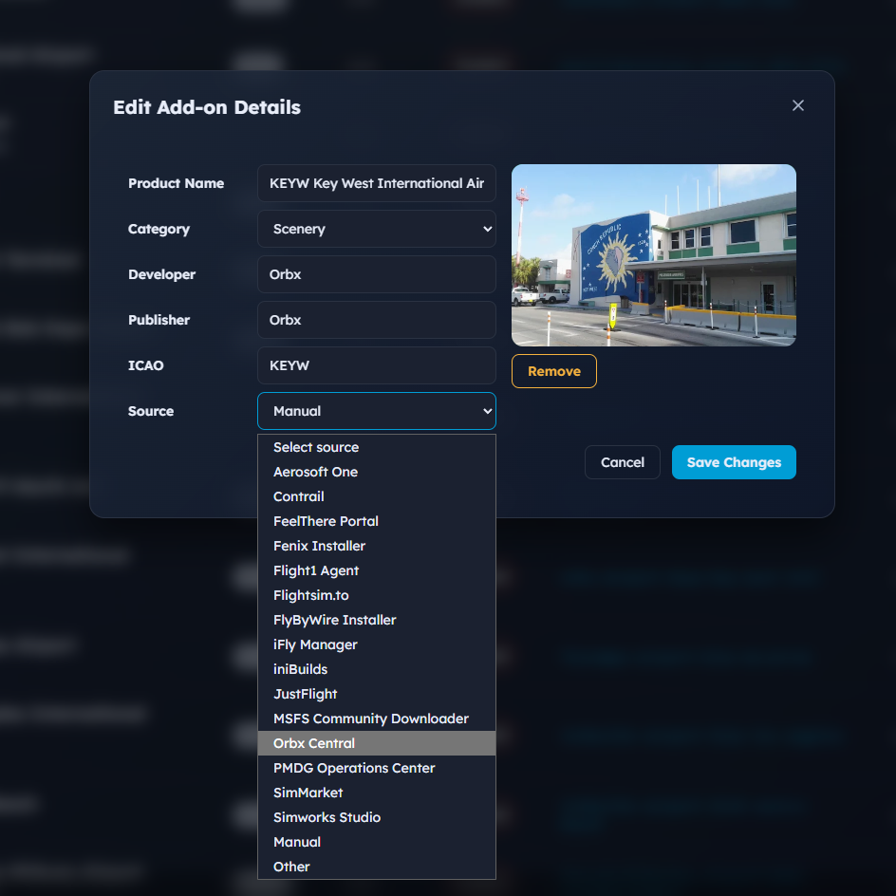The width and height of the screenshot is (896, 896).
Task: Click Cancel to discard edits
Action: pos(622,462)
